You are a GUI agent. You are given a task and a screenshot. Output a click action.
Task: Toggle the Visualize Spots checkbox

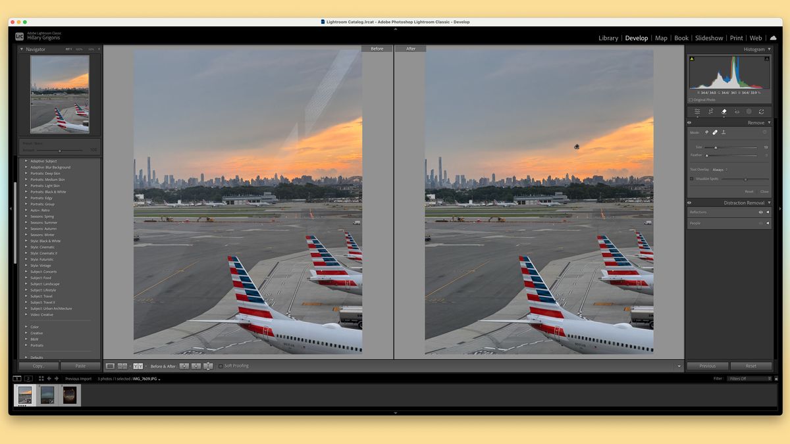point(691,178)
